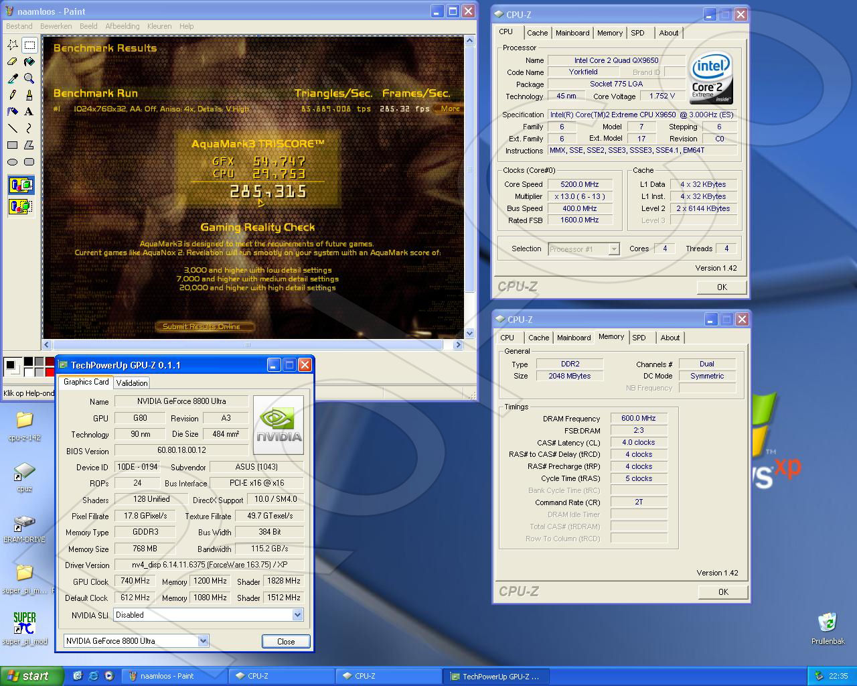This screenshot has height=686, width=857.
Task: Click the DRAM Frequency 600.0 MHz value
Action: click(639, 418)
